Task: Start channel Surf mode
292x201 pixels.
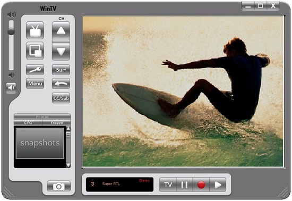Action: (61, 70)
